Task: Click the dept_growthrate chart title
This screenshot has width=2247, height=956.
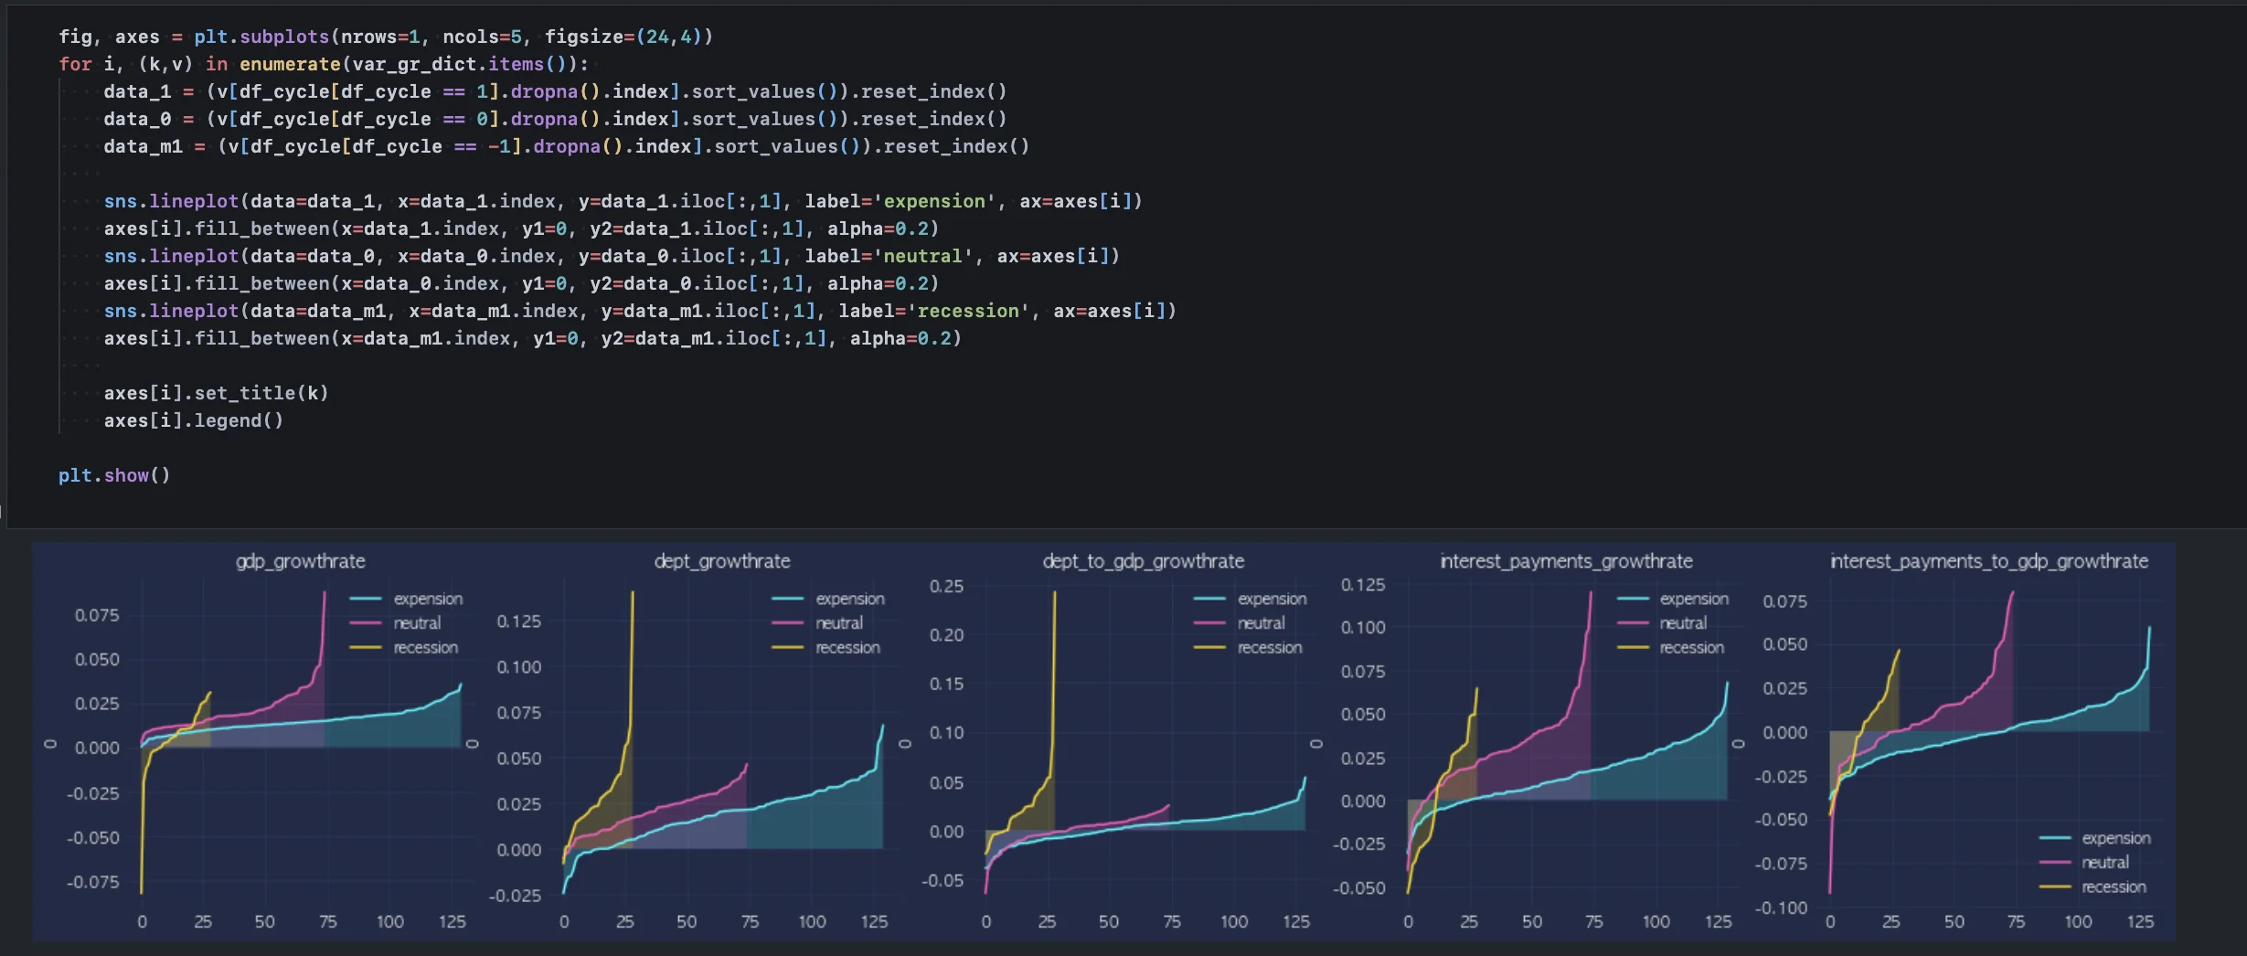Action: point(721,561)
